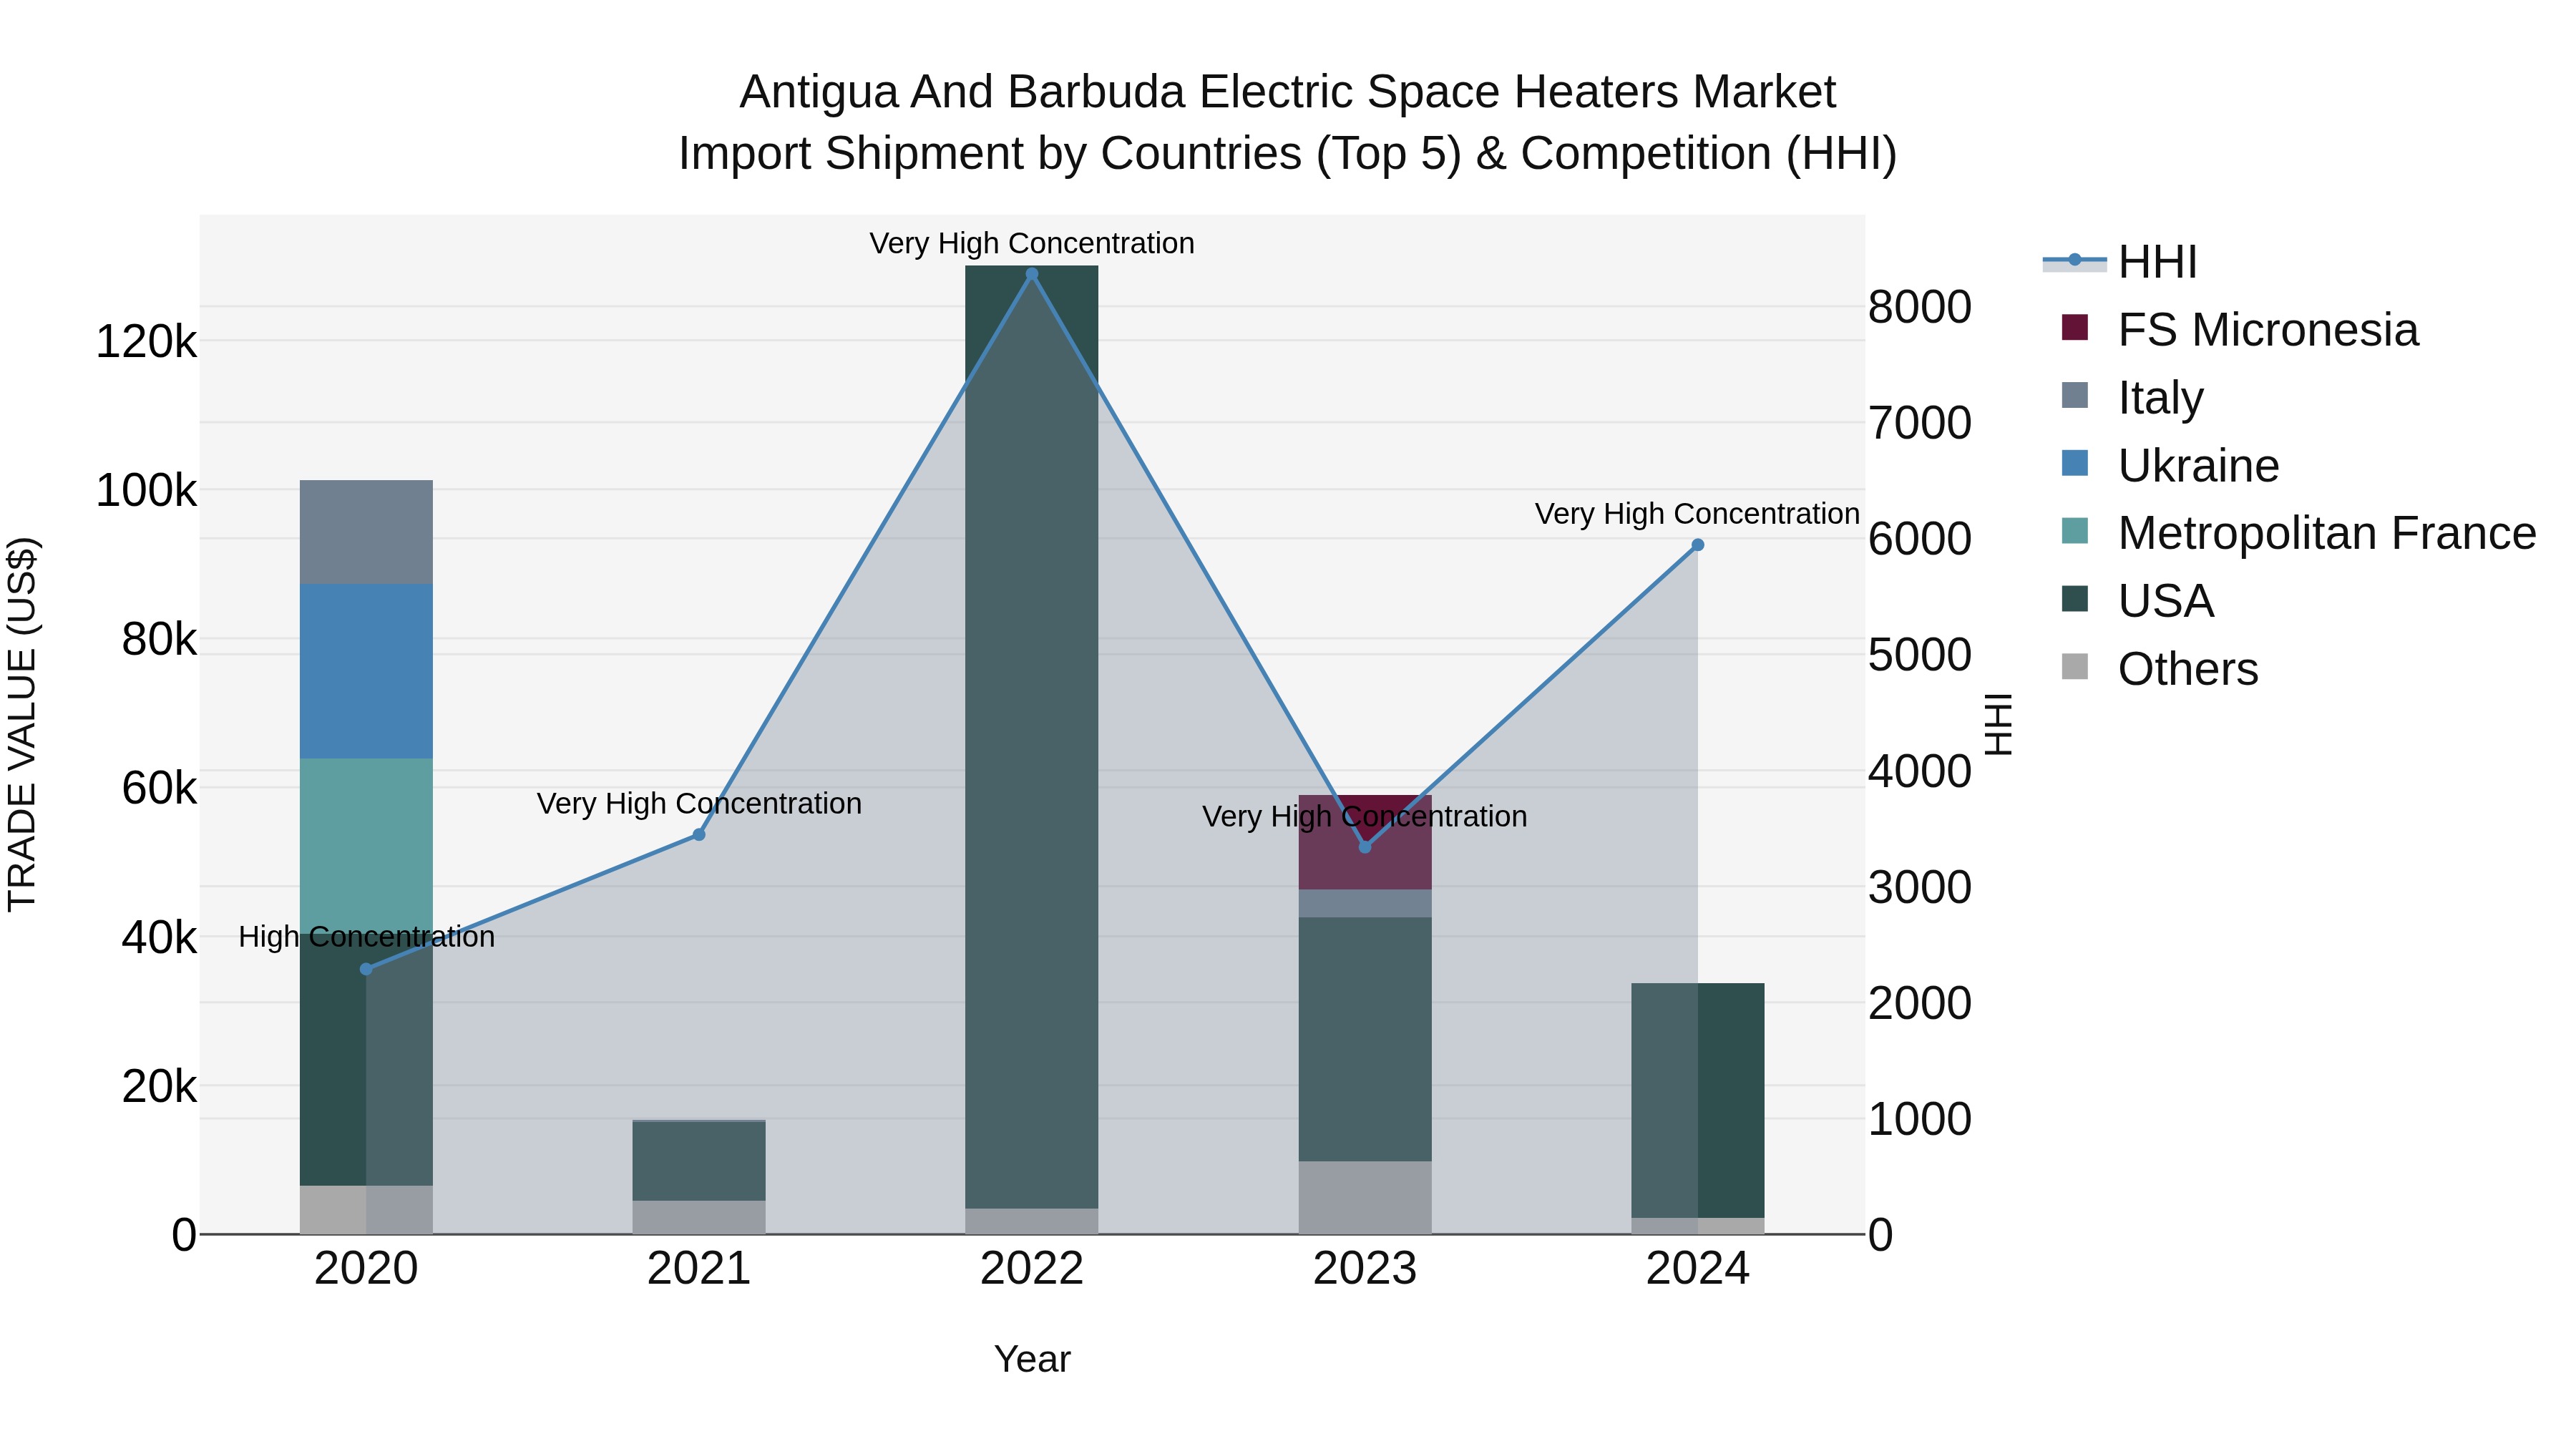
Task: Click the FS Micronesia maroon legend swatch
Action: click(2075, 327)
